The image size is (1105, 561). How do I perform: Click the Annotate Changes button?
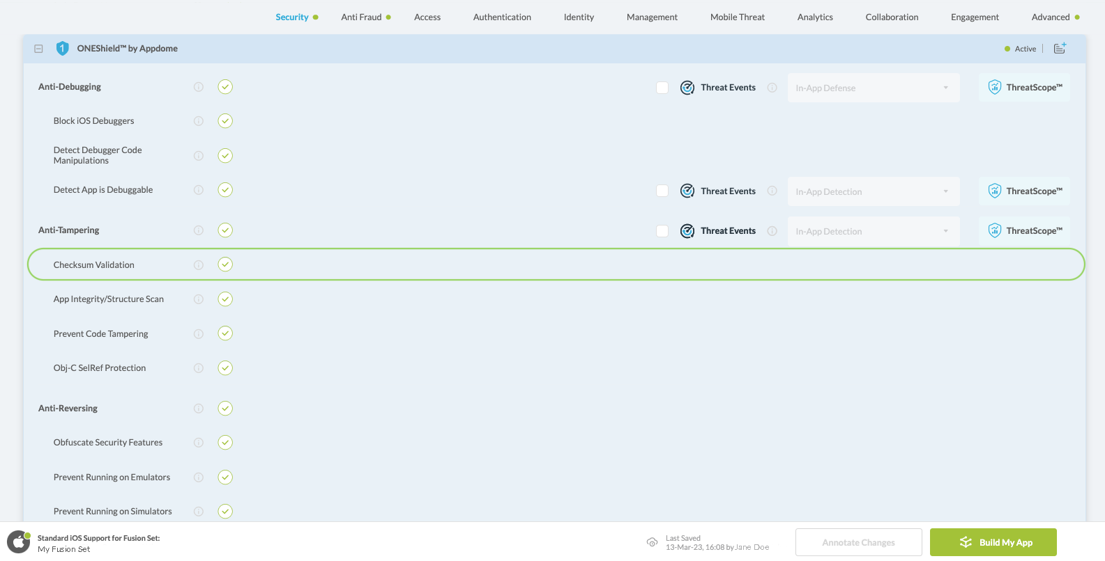(858, 542)
